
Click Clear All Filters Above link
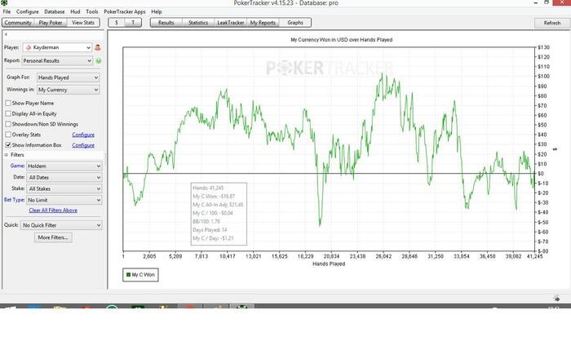click(x=53, y=210)
